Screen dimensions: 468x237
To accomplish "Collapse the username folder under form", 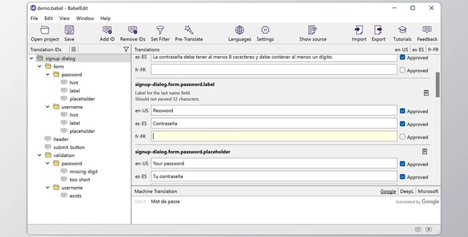I will pos(48,107).
